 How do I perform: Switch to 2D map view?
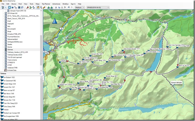10,8
